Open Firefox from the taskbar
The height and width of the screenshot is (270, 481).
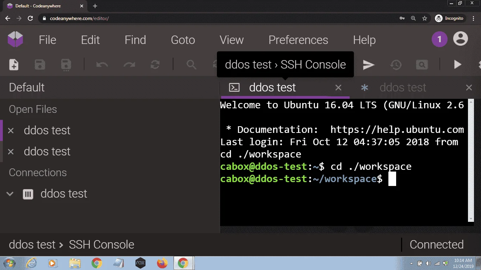(162, 263)
